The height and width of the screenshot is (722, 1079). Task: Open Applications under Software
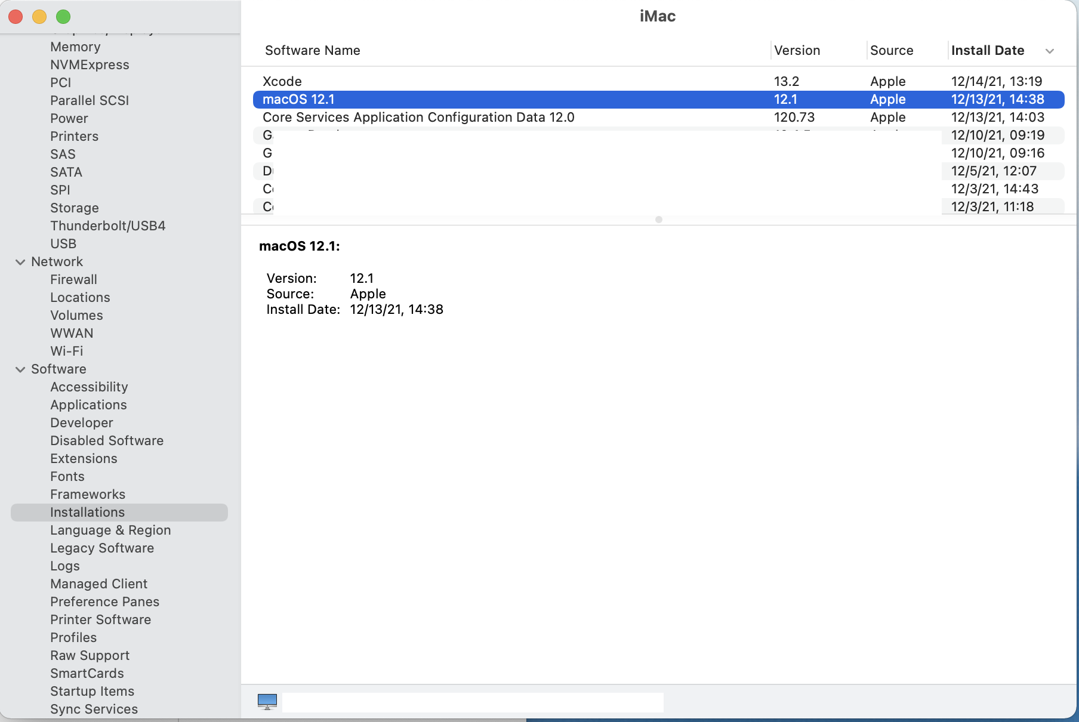tap(88, 405)
